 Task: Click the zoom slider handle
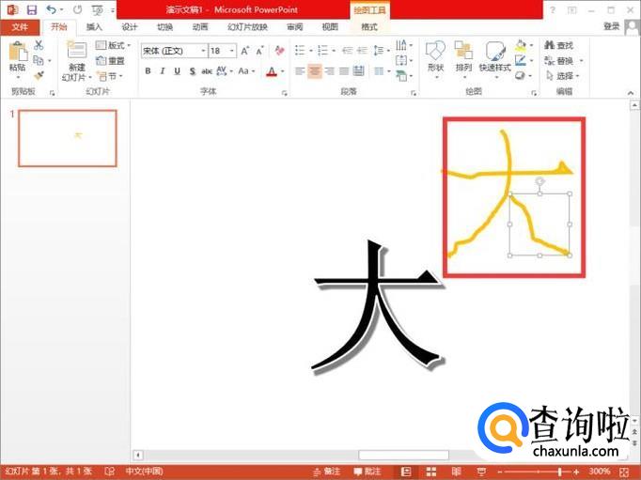click(x=559, y=472)
